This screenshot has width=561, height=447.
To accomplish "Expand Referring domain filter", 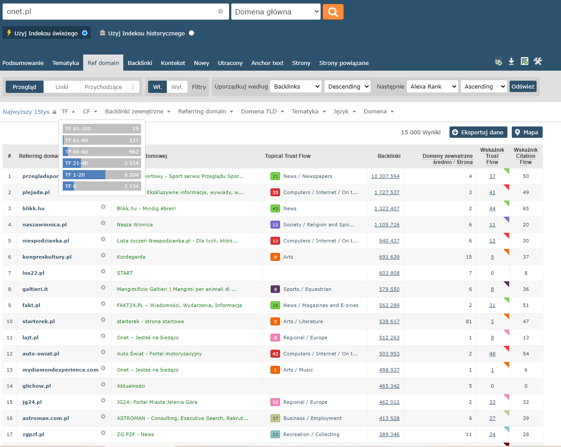I will click(206, 112).
